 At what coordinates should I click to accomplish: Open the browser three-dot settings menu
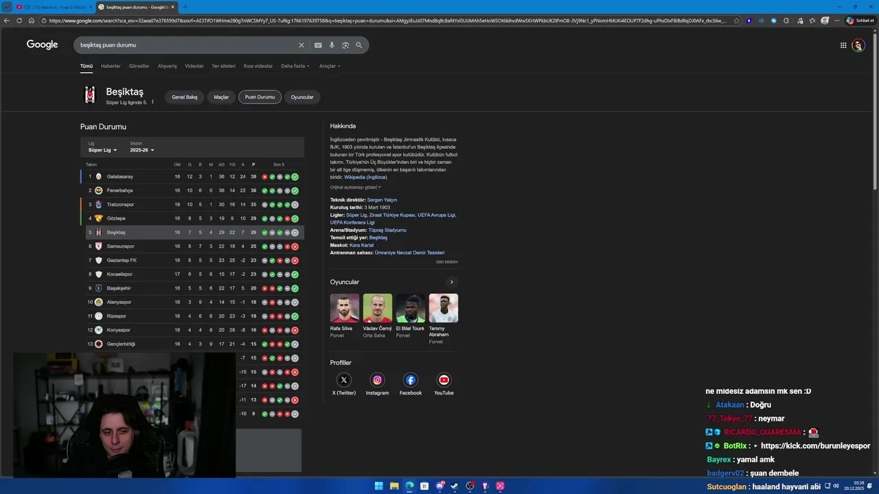pos(837,21)
